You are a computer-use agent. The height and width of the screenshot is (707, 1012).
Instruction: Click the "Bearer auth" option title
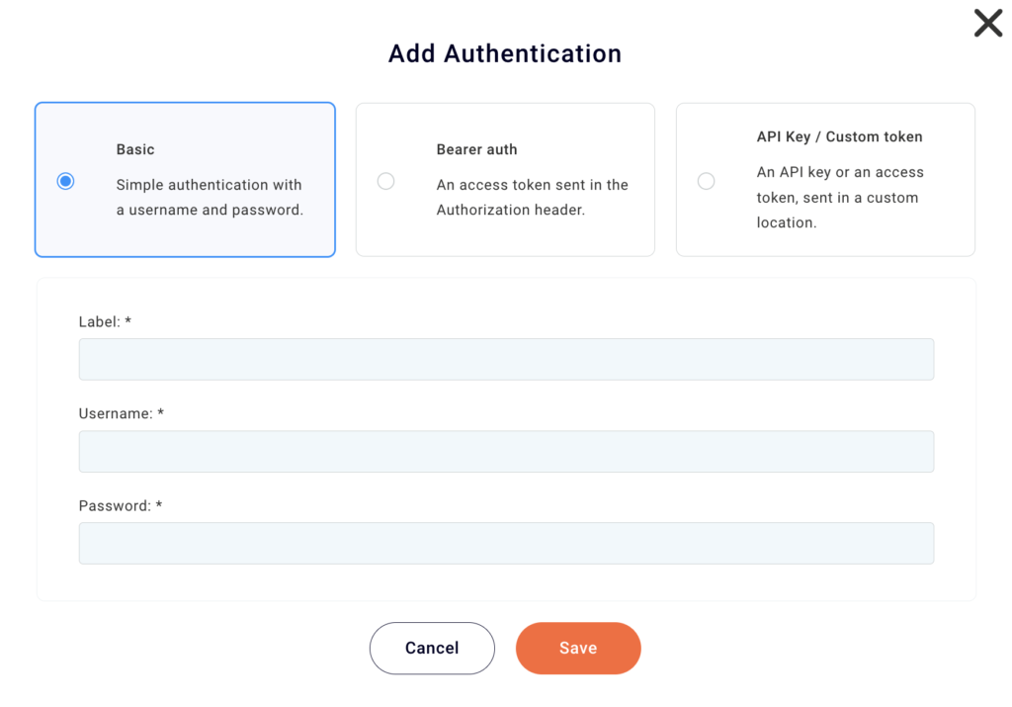point(476,149)
